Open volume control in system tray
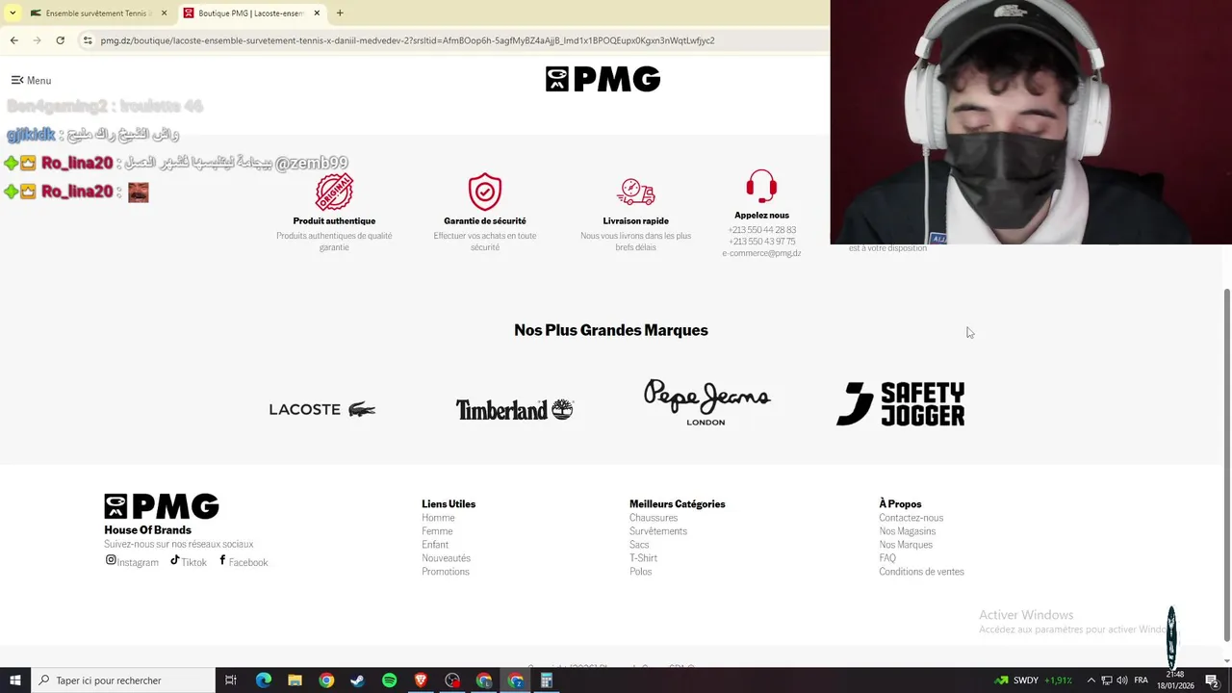 (x=1122, y=680)
